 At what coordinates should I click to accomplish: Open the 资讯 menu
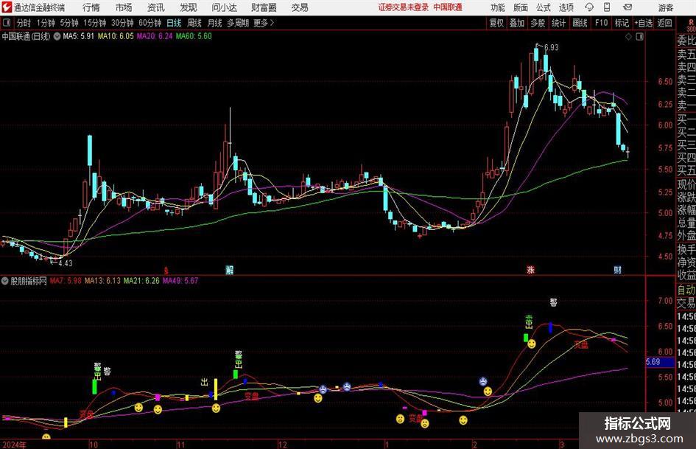point(156,7)
